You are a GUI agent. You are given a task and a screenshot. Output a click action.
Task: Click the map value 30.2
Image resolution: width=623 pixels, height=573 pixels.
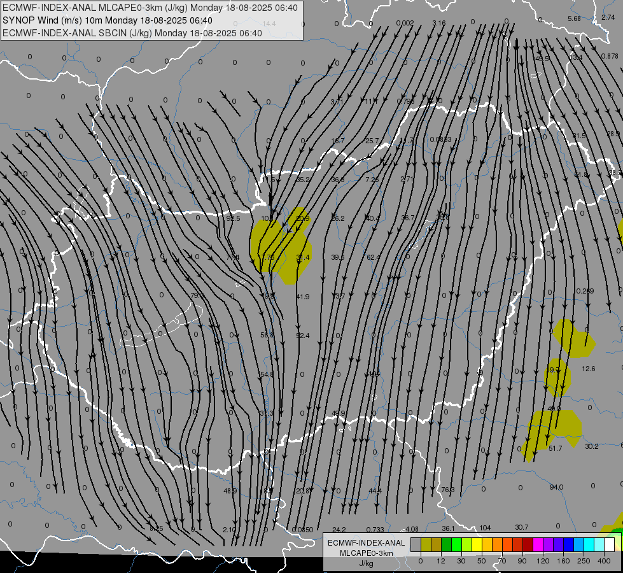click(x=592, y=446)
